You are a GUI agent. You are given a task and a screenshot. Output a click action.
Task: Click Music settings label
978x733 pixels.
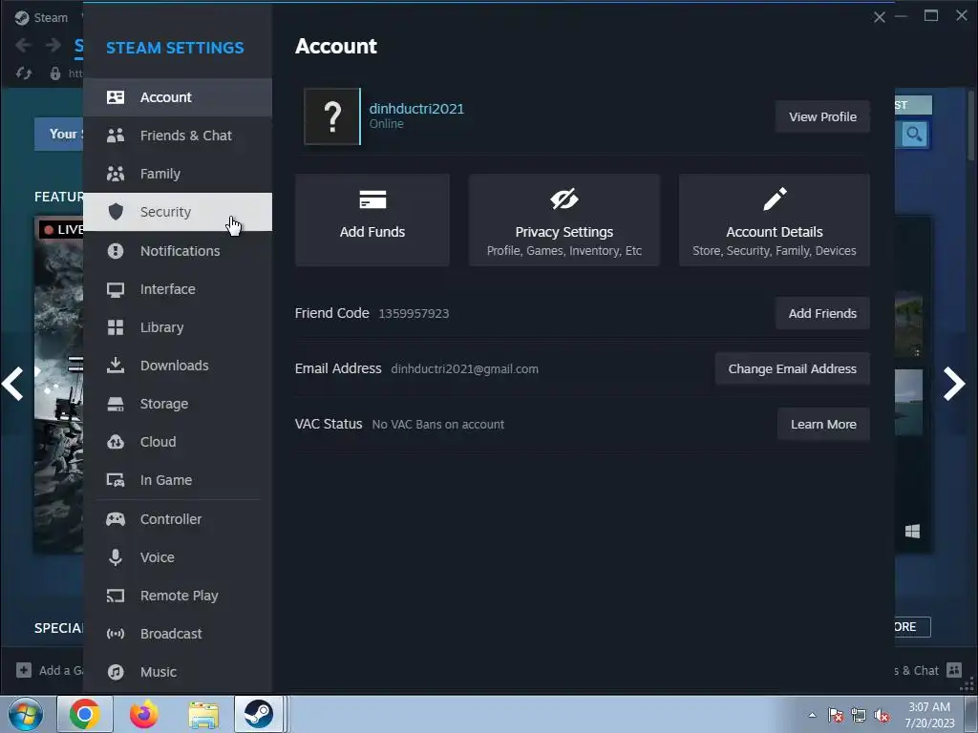[159, 672]
